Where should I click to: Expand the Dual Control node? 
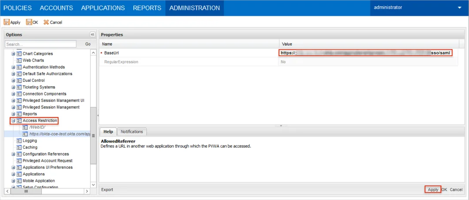point(13,80)
